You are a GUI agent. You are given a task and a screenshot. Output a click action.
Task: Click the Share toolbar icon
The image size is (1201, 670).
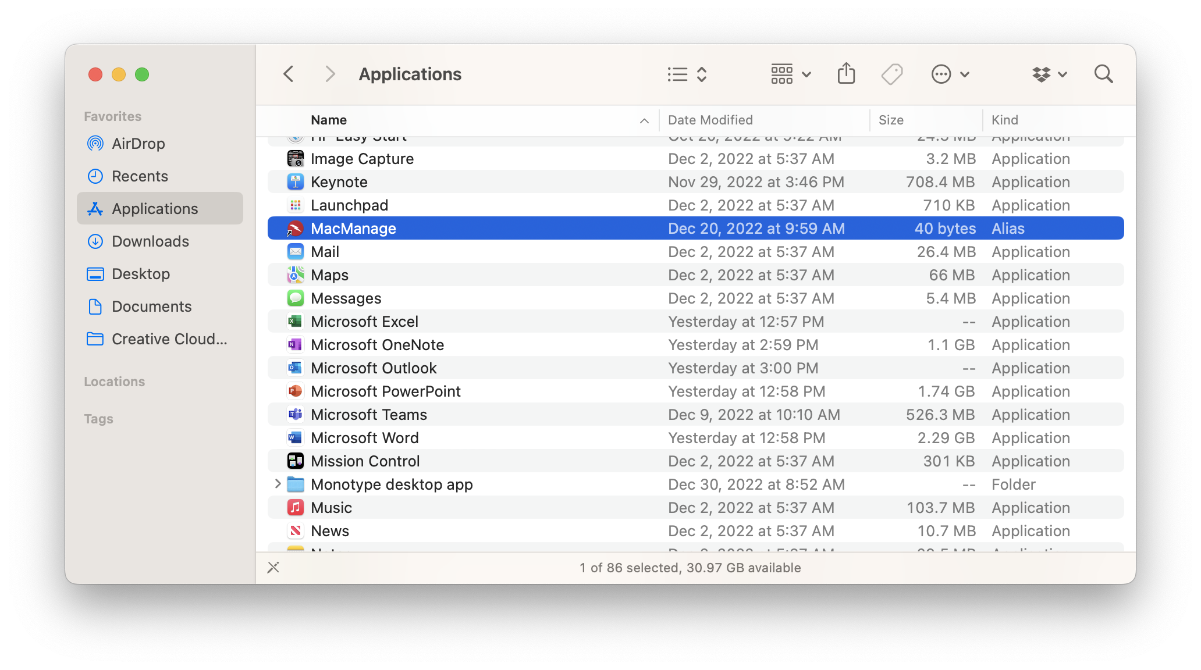click(x=846, y=74)
